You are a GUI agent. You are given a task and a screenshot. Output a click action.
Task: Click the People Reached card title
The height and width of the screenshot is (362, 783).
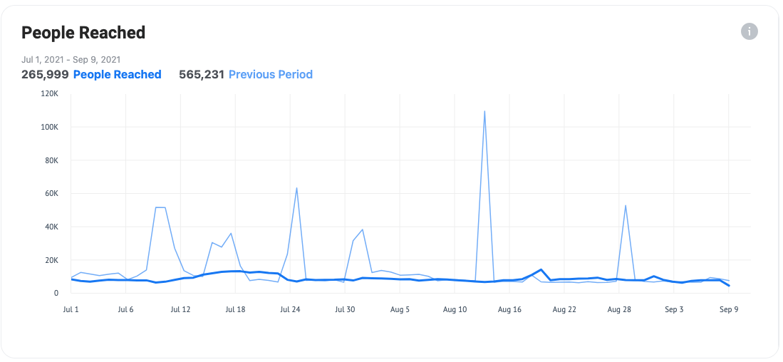pos(83,33)
